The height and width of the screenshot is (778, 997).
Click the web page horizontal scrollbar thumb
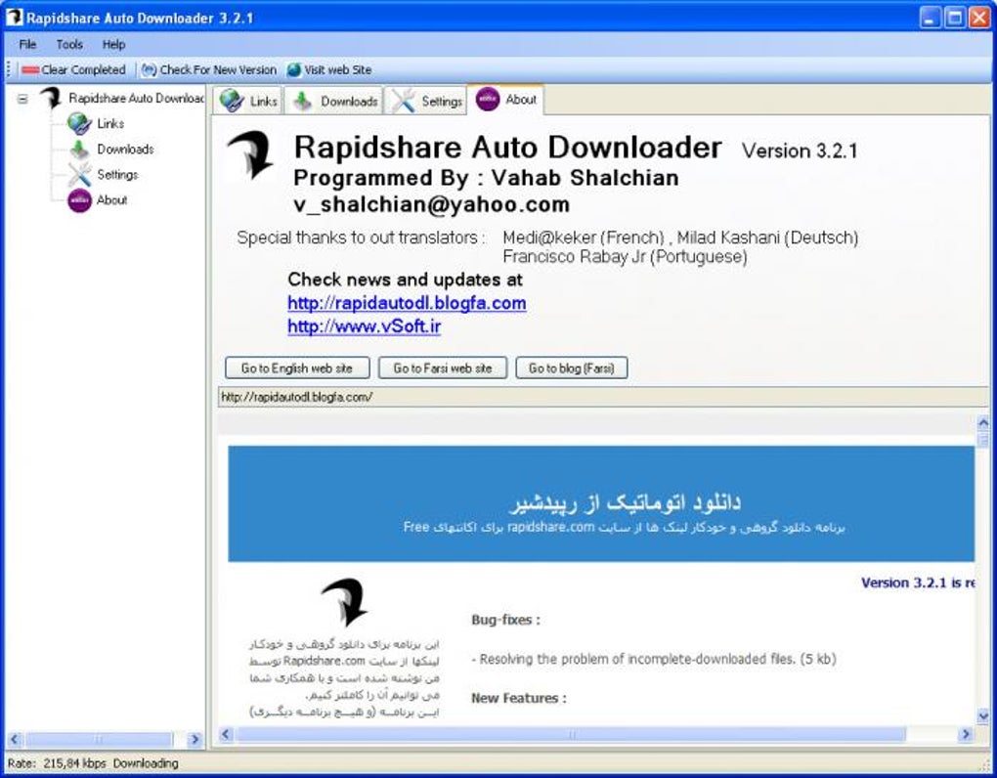pyautogui.click(x=571, y=734)
